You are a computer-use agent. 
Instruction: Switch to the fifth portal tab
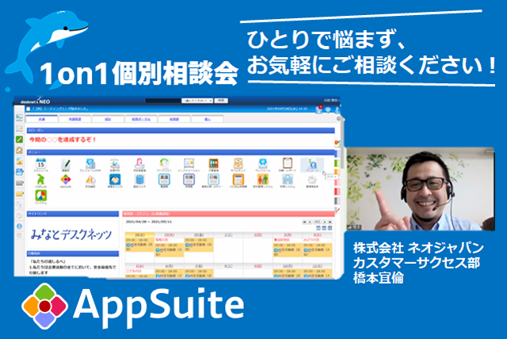(174, 119)
